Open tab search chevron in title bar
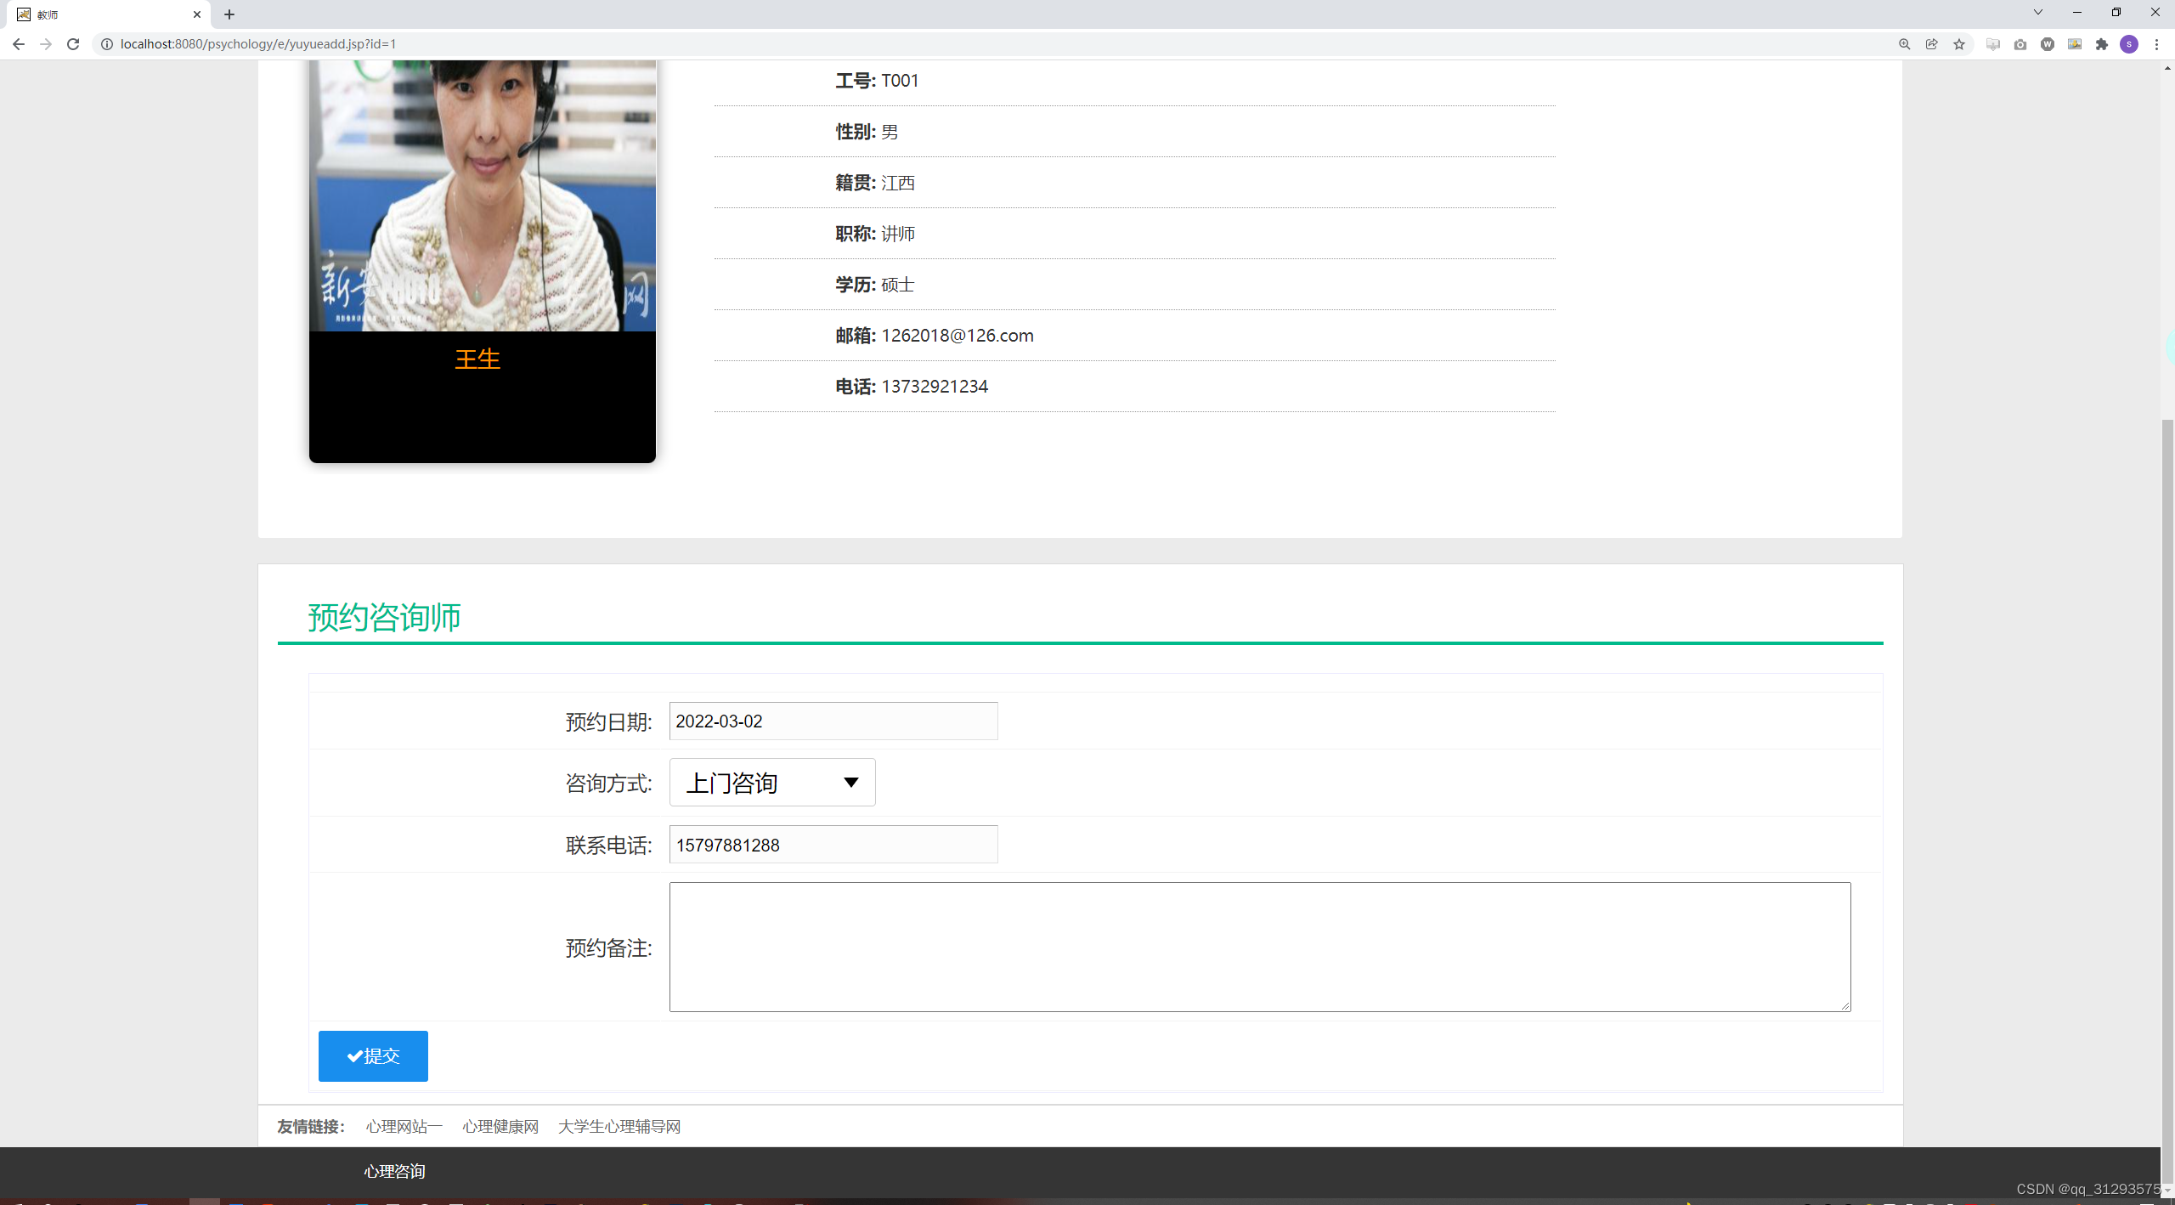 2037,13
